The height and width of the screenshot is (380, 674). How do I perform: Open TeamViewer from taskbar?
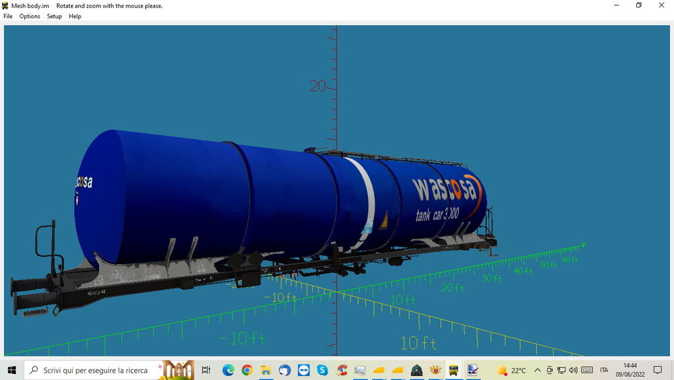point(303,370)
